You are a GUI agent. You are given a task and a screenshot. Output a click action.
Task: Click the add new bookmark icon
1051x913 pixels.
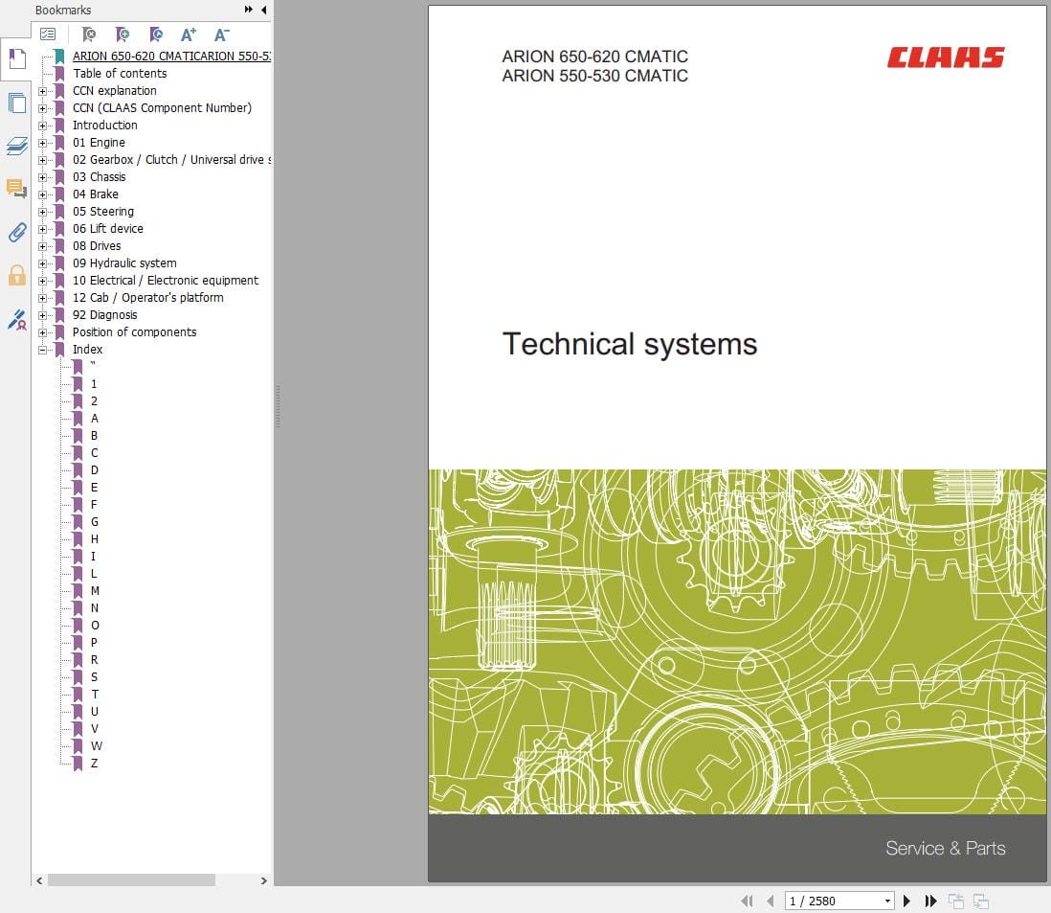point(122,34)
